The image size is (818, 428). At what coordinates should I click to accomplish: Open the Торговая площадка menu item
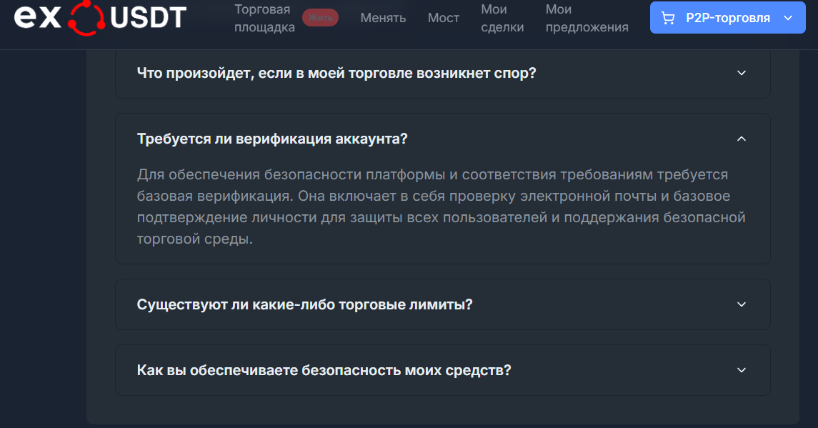tap(264, 19)
